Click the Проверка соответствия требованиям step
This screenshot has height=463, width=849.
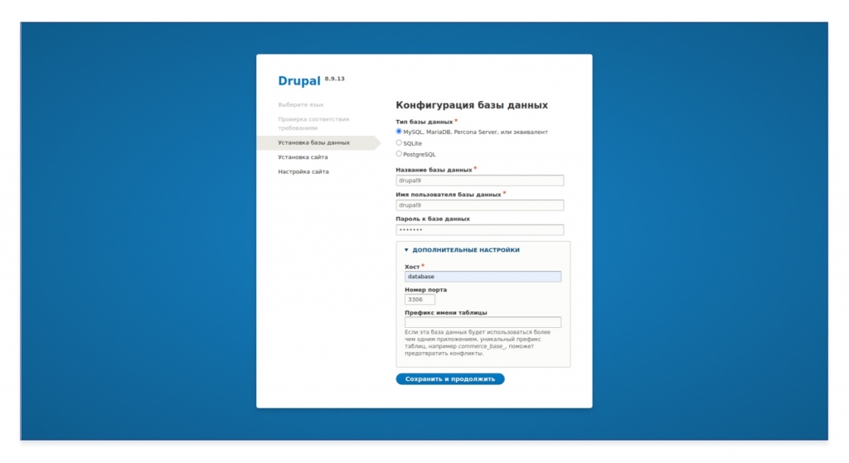[x=313, y=123]
